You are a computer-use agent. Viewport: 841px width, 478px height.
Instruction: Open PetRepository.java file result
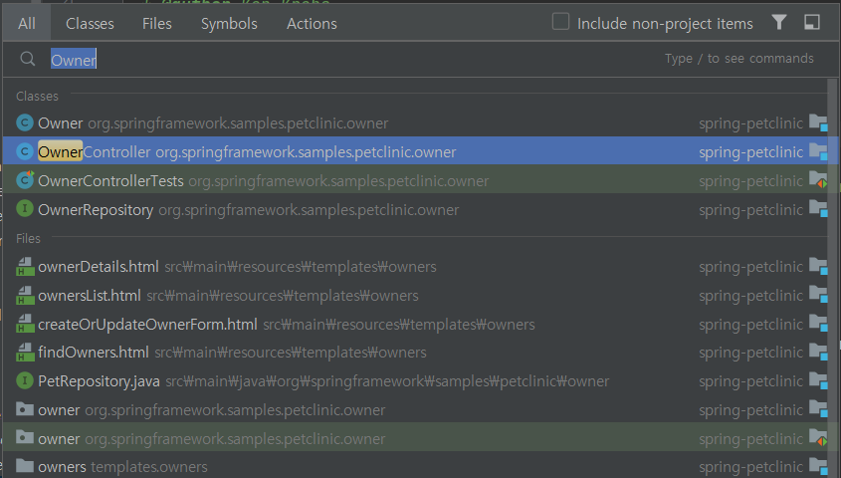pos(416,380)
